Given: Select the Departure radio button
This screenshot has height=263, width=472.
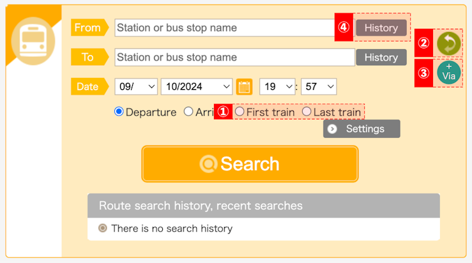Looking at the screenshot, I should coord(119,112).
